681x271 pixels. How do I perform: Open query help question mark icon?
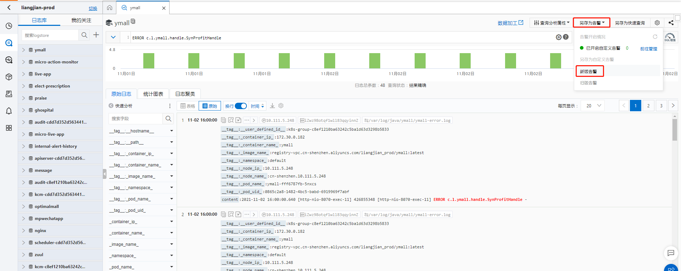click(566, 37)
